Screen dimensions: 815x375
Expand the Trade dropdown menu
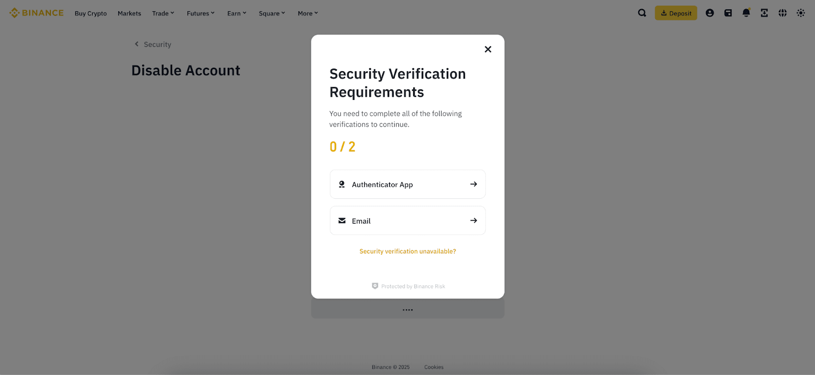coord(163,14)
